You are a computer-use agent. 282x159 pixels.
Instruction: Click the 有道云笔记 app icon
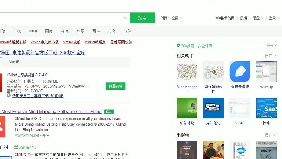[239, 71]
